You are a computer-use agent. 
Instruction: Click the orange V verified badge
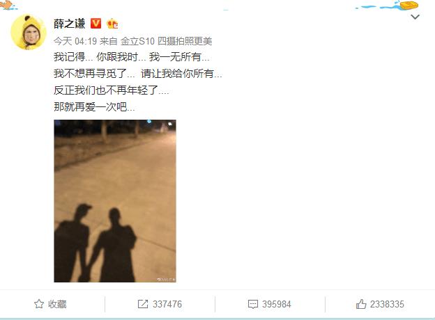click(x=96, y=24)
